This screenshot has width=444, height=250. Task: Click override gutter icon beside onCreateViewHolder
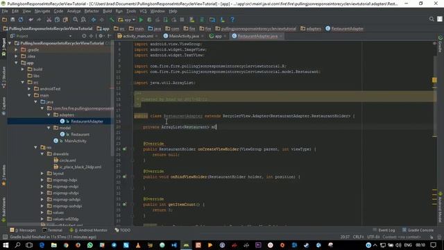tap(125, 149)
